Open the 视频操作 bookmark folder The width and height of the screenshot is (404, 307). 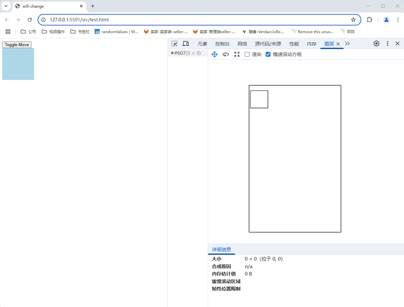[53, 32]
